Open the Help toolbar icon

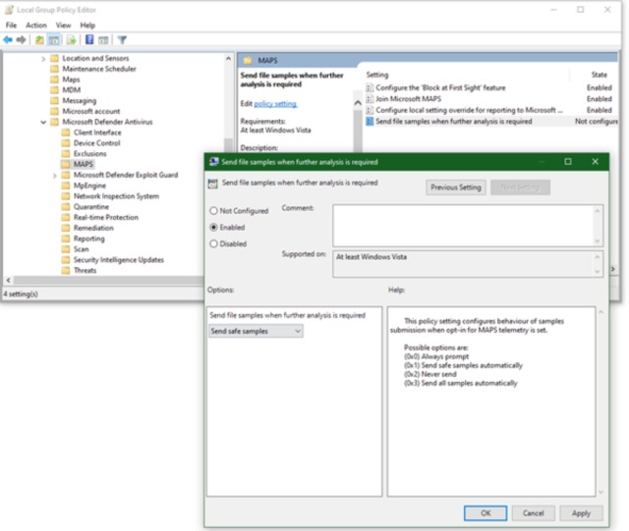point(89,39)
